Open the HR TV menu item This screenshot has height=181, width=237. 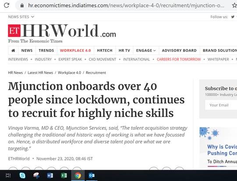click(124, 50)
